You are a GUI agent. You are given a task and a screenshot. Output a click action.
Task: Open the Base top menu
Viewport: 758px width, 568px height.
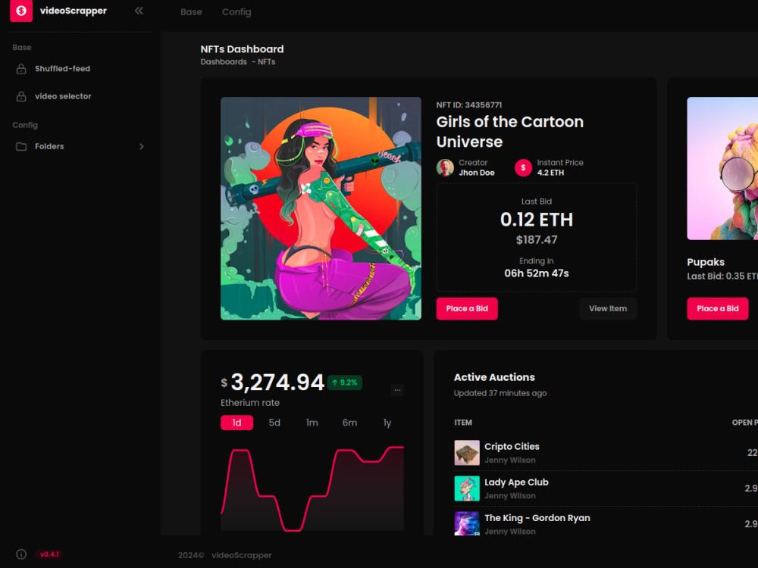point(191,12)
